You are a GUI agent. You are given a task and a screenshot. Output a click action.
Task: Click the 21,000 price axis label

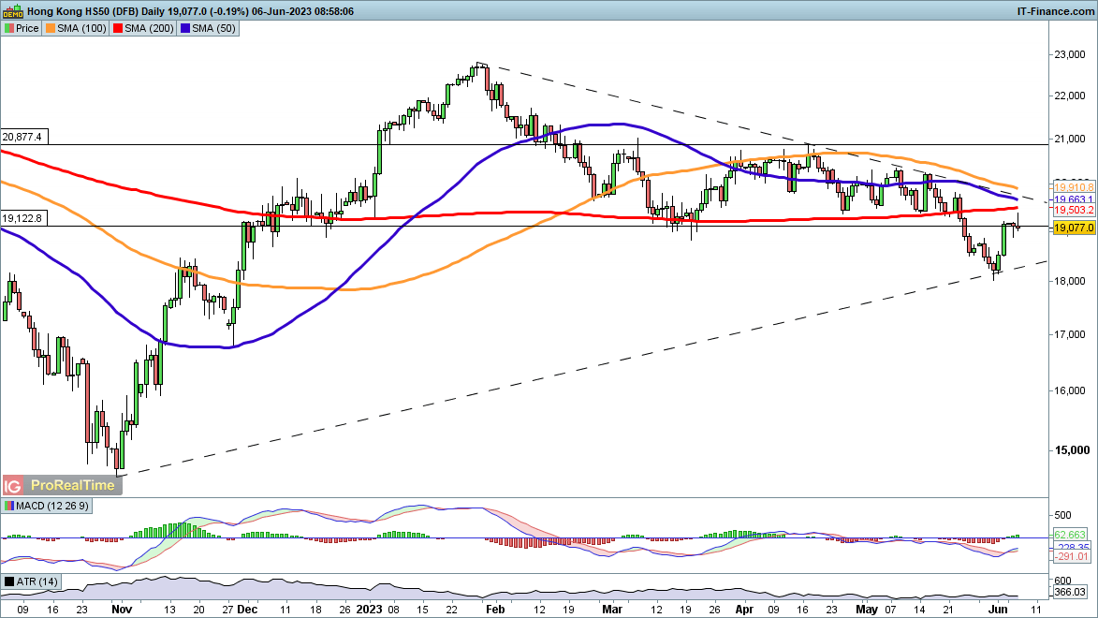(1070, 140)
